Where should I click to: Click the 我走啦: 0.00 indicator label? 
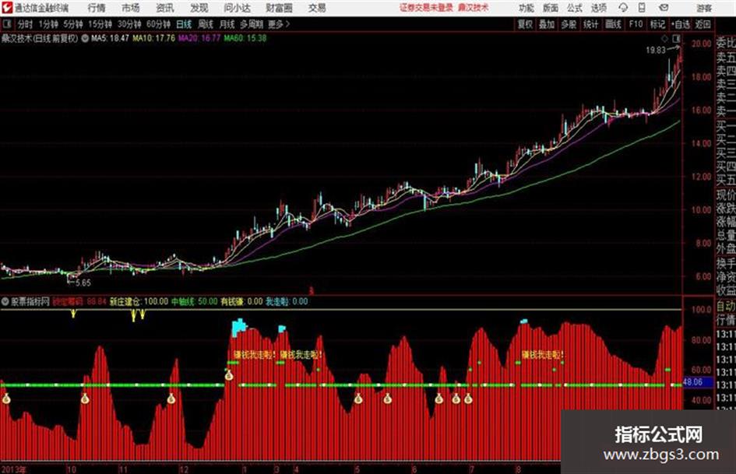pos(287,301)
